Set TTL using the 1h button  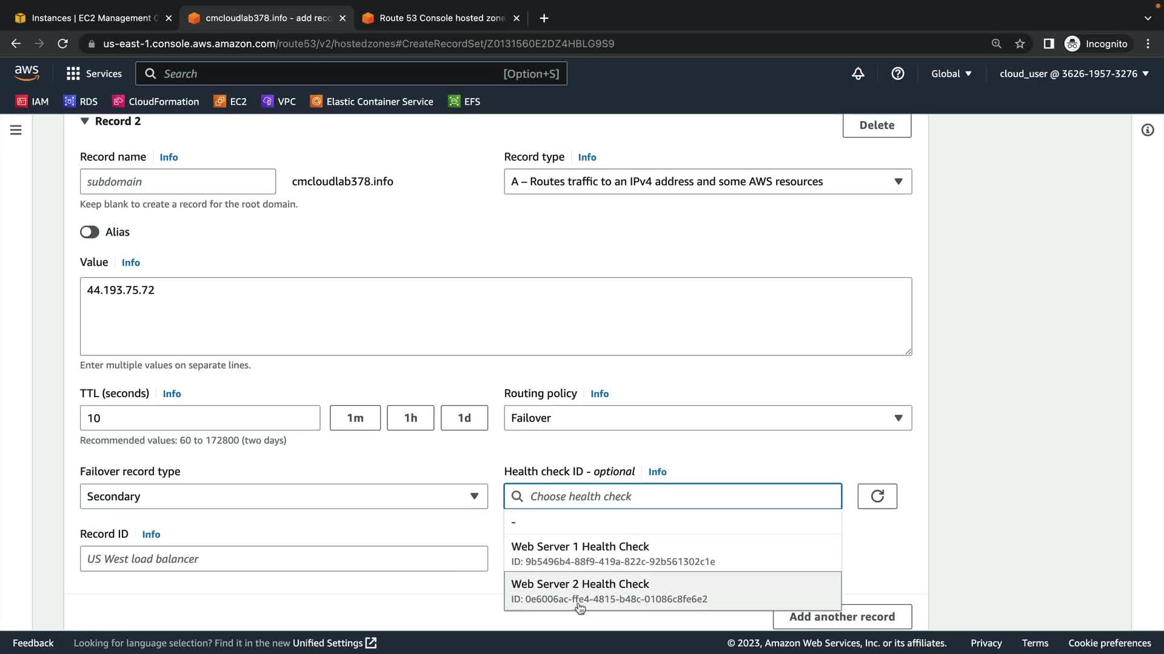[x=410, y=418]
